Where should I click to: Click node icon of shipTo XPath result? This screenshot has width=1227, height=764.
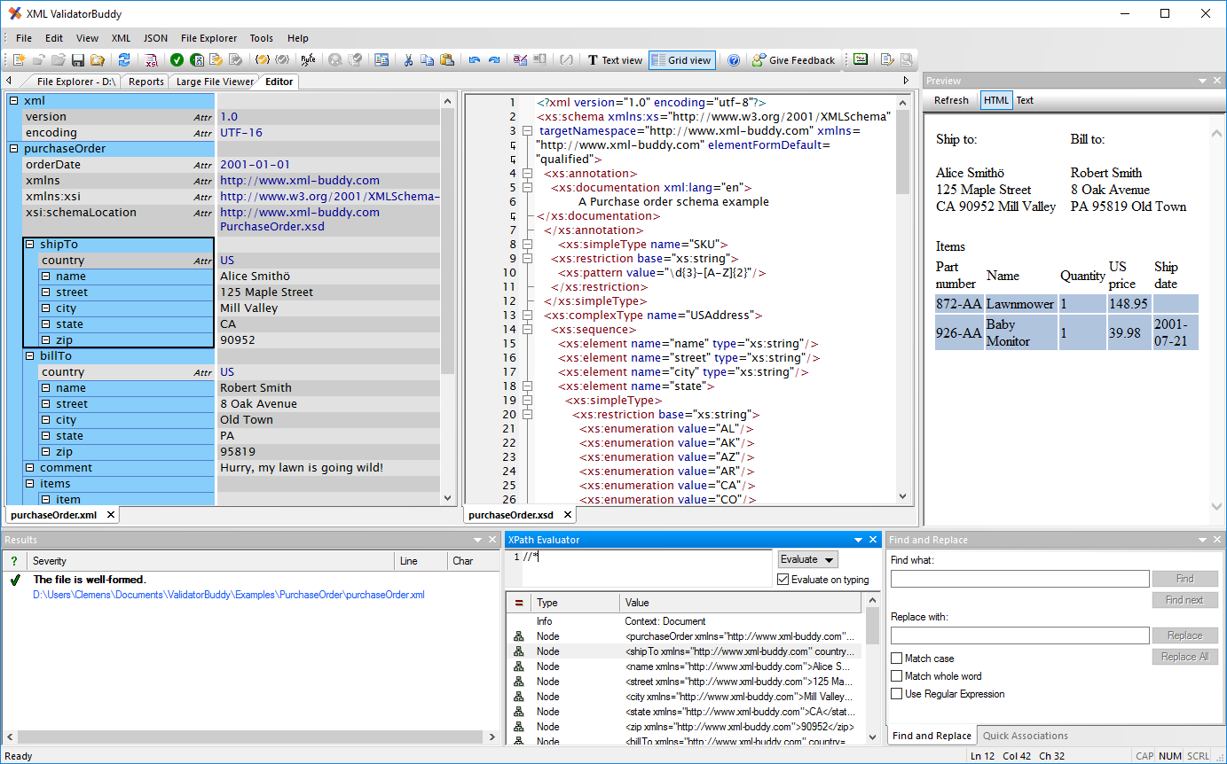click(519, 651)
